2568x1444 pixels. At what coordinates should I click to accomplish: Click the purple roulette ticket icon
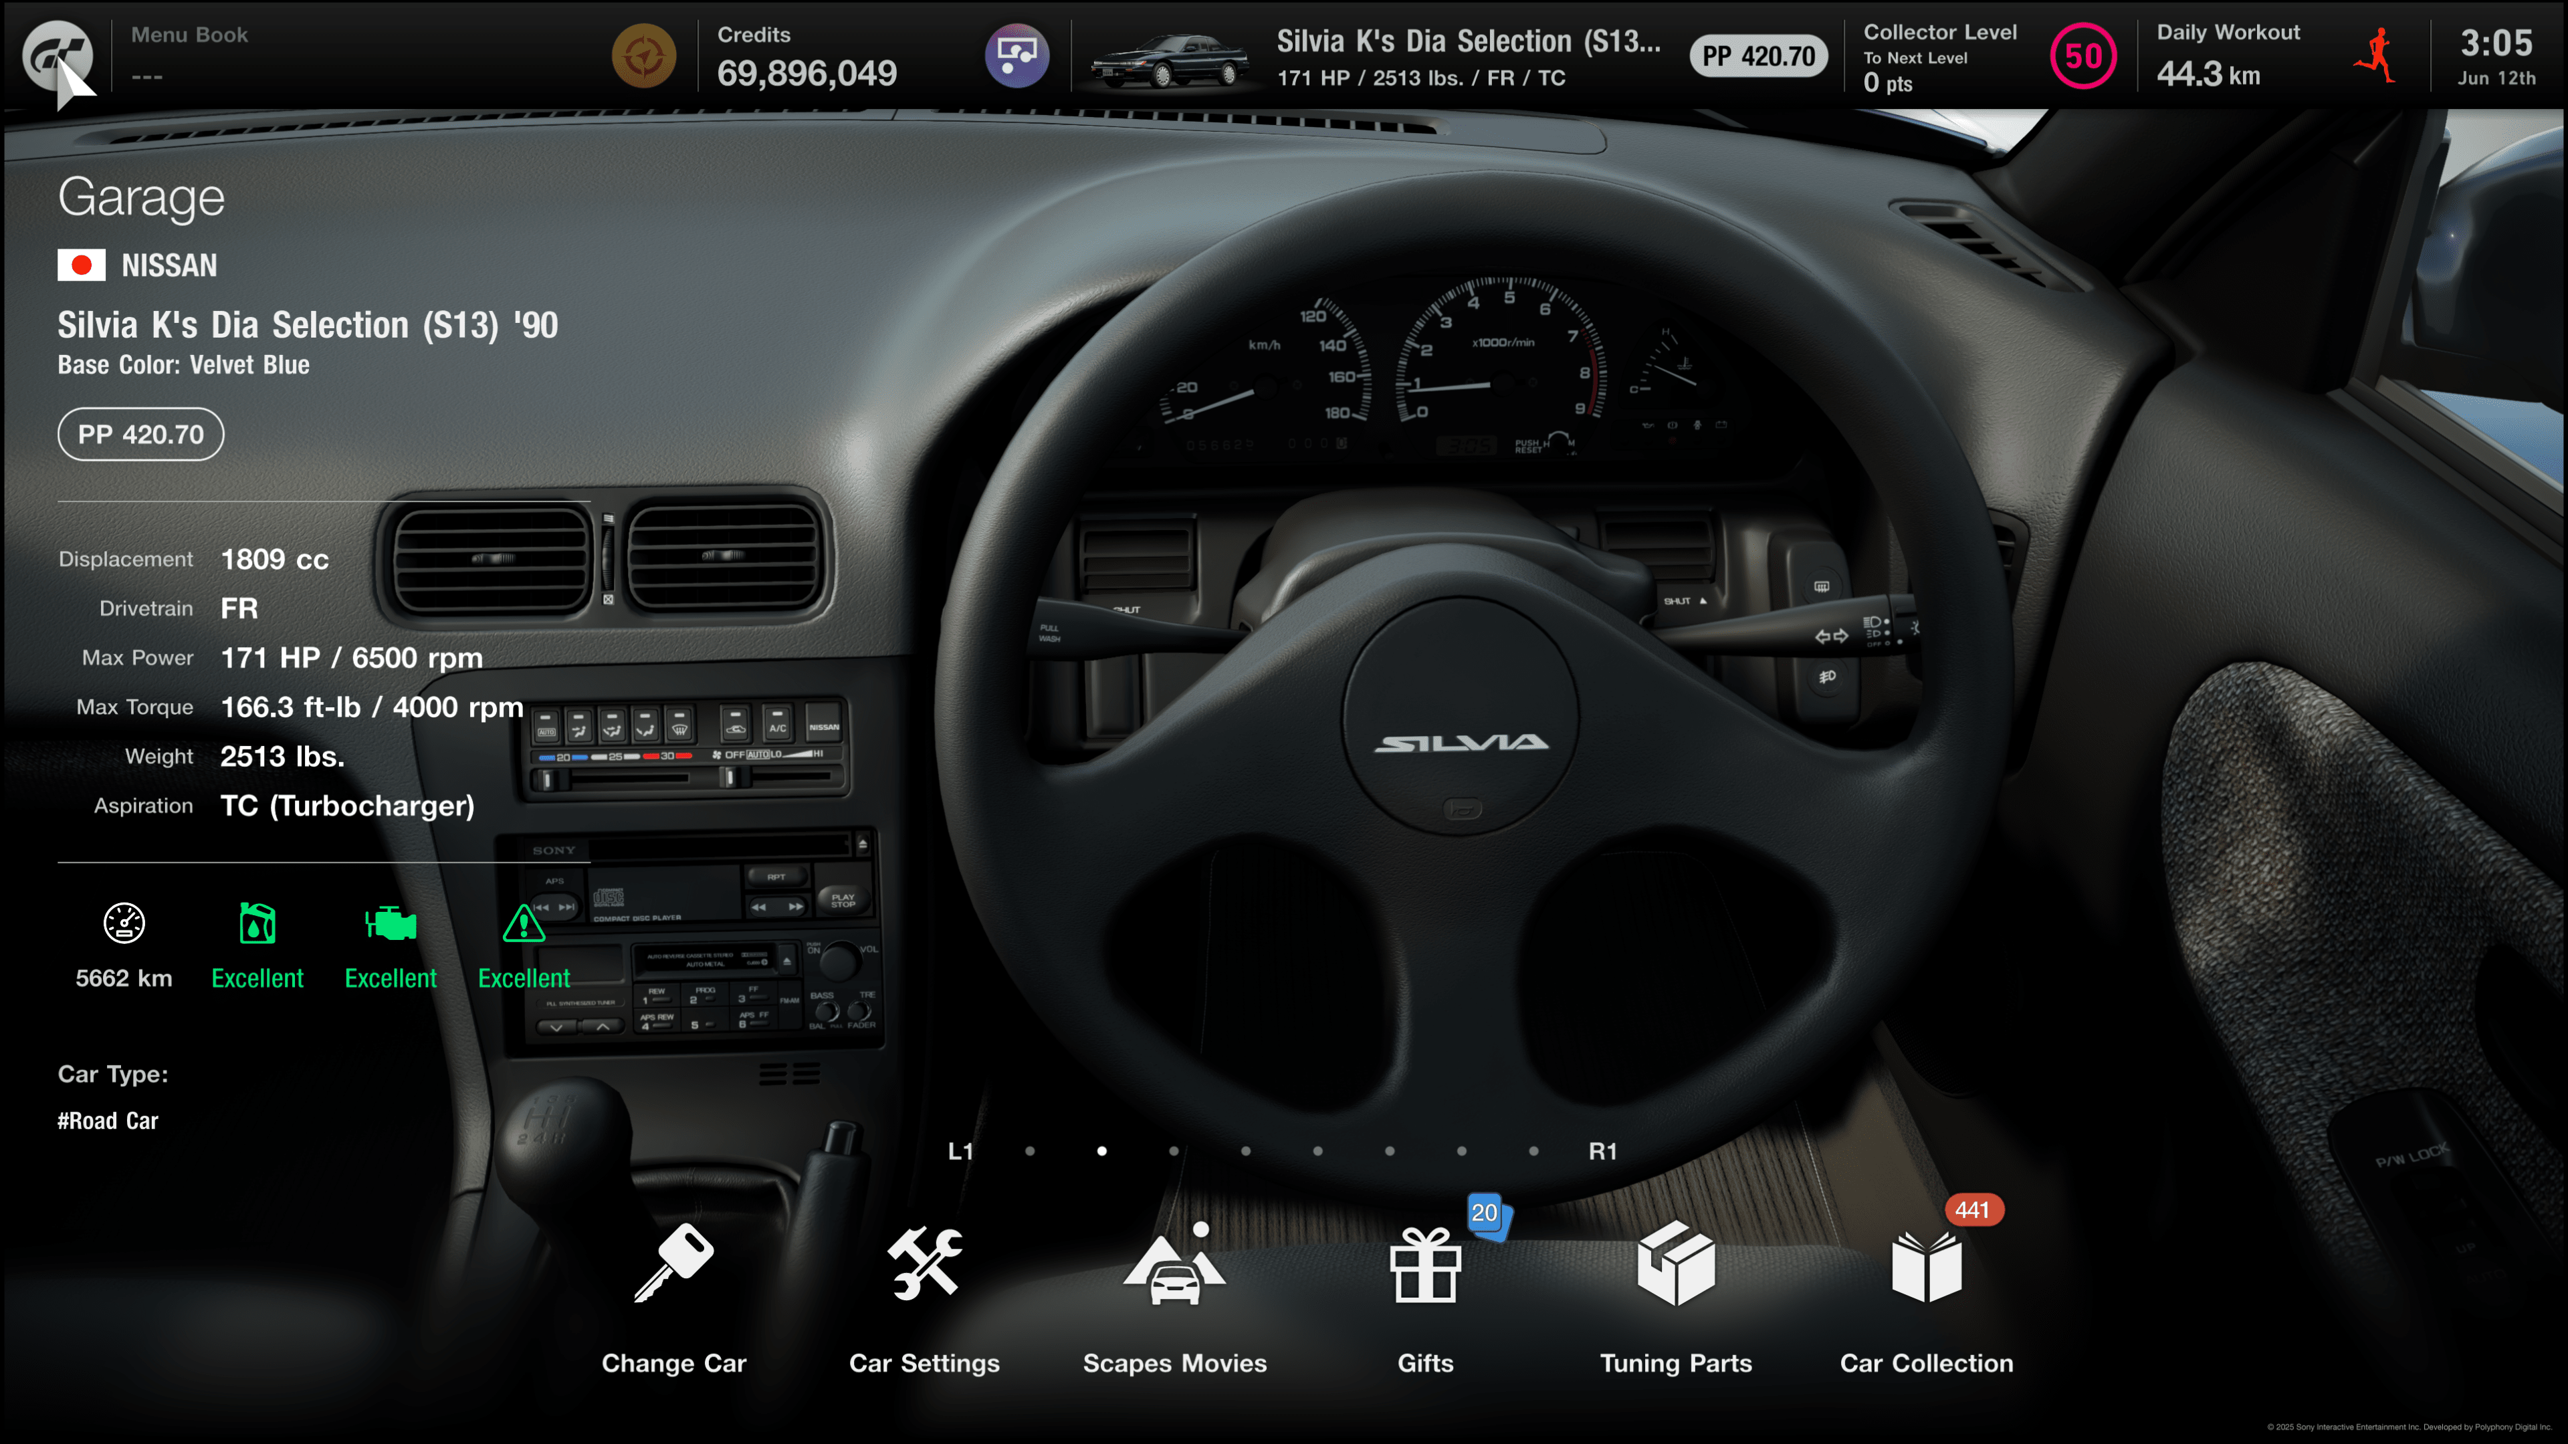coord(1016,55)
